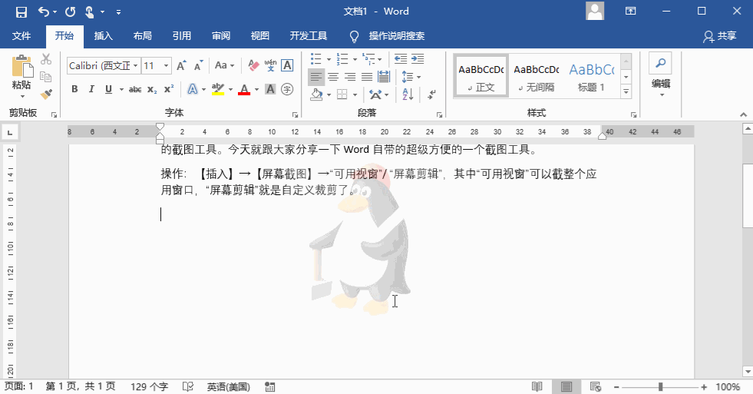Screen dimensions: 753x394
Task: Collapse the ribbon with the chevron
Action: [743, 114]
